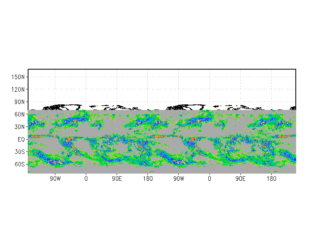Click the 120N and first 180 gridline intersection
310x242 pixels.
click(148, 89)
